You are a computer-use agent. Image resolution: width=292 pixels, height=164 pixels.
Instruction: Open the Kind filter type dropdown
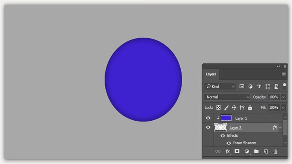click(220, 86)
